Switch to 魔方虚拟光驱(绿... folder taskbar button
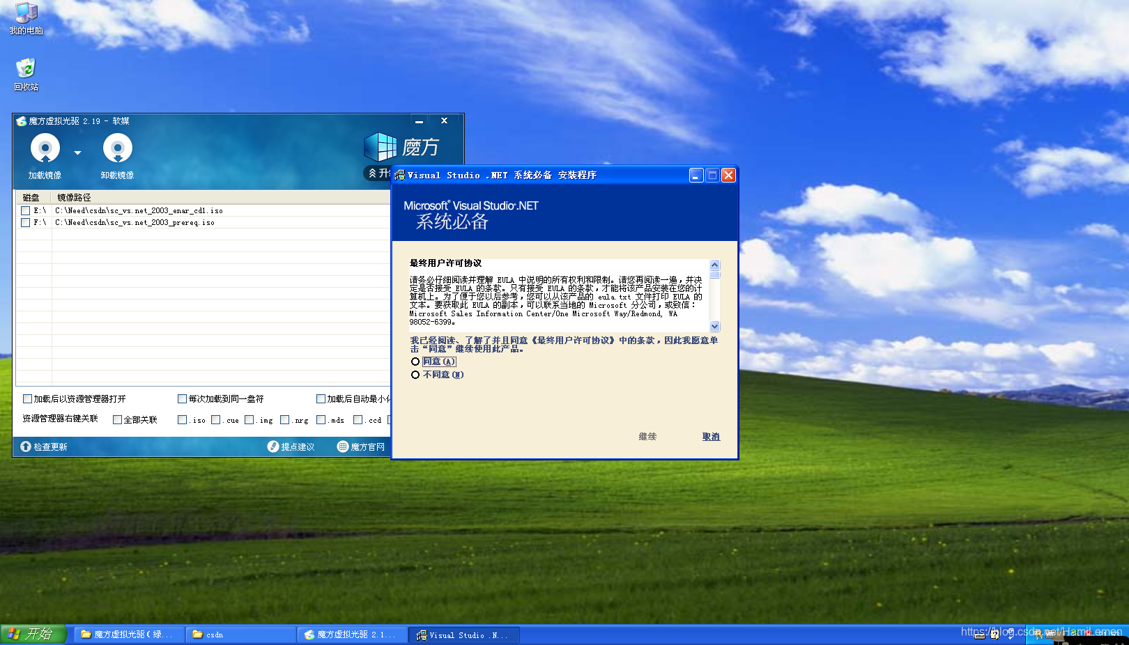This screenshot has width=1129, height=645. [129, 635]
